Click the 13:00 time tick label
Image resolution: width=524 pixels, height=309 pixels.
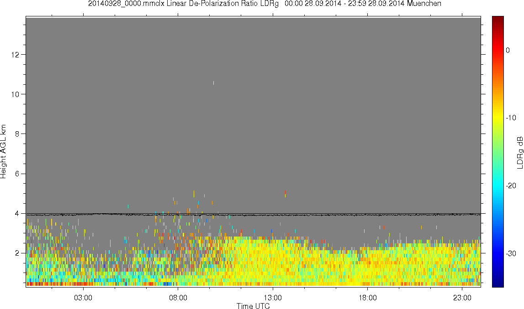[273, 298]
